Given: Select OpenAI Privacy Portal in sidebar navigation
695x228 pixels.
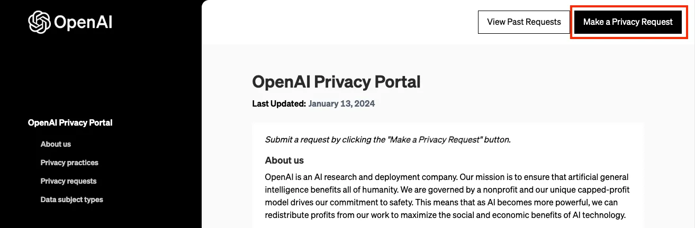Looking at the screenshot, I should pyautogui.click(x=70, y=122).
